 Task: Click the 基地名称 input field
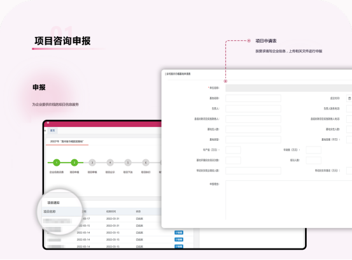point(253,98)
